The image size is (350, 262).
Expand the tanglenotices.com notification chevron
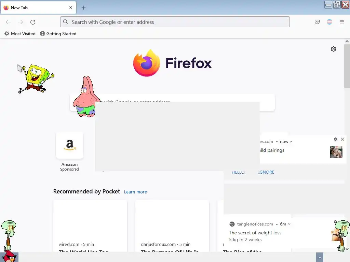pos(289,224)
